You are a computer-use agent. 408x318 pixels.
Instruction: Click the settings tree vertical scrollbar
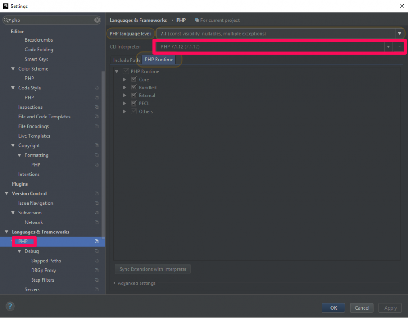click(x=103, y=155)
